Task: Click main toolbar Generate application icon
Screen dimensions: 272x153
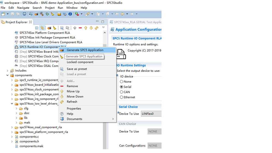Action: pyautogui.click(x=36, y=14)
